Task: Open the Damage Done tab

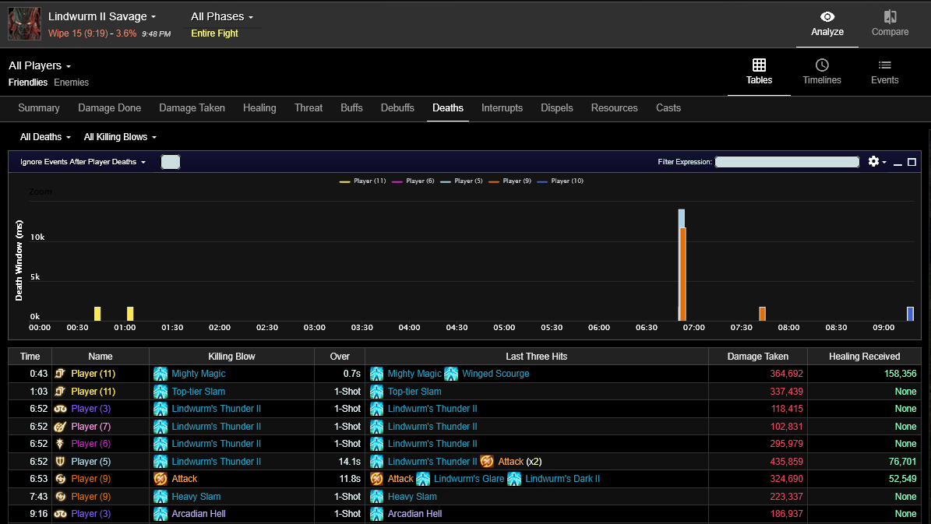Action: pos(109,108)
